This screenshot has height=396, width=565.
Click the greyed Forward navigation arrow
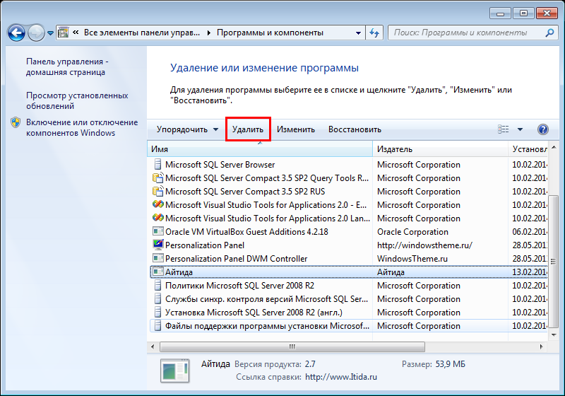point(36,33)
